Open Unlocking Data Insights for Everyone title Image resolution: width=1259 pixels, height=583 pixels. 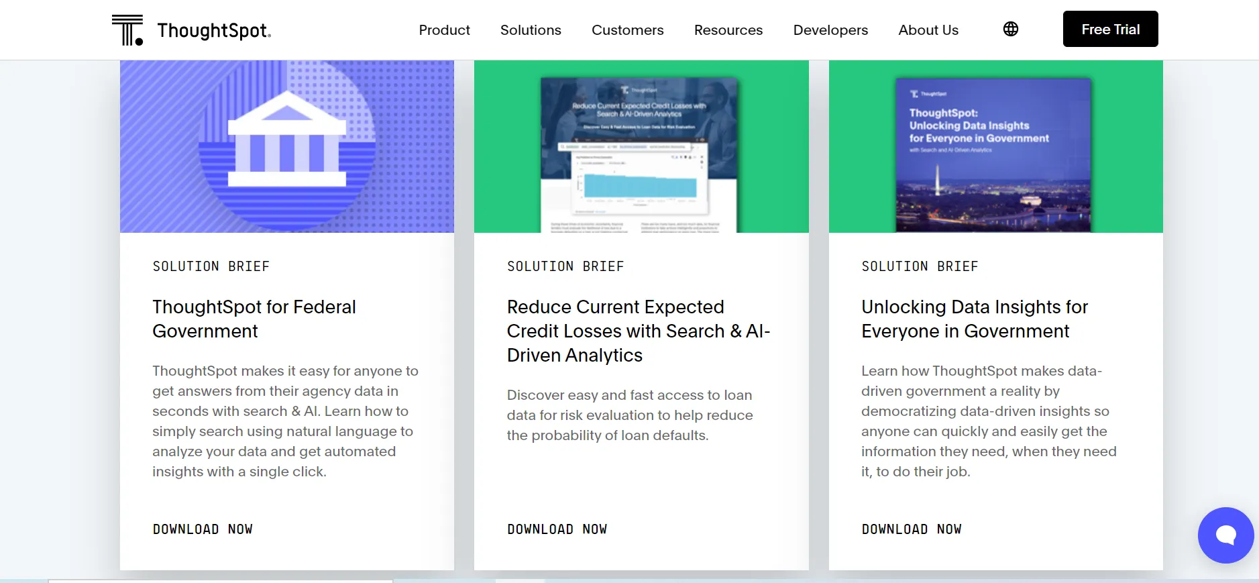974,319
